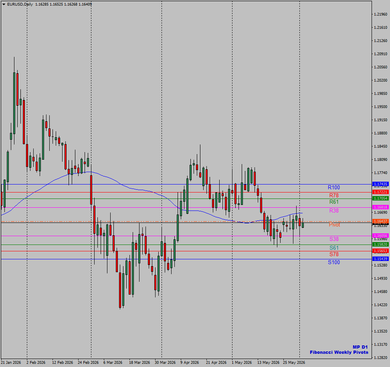The image size is (390, 367).
Task: Click the 1.17435 blue price tag
Action: (380, 184)
